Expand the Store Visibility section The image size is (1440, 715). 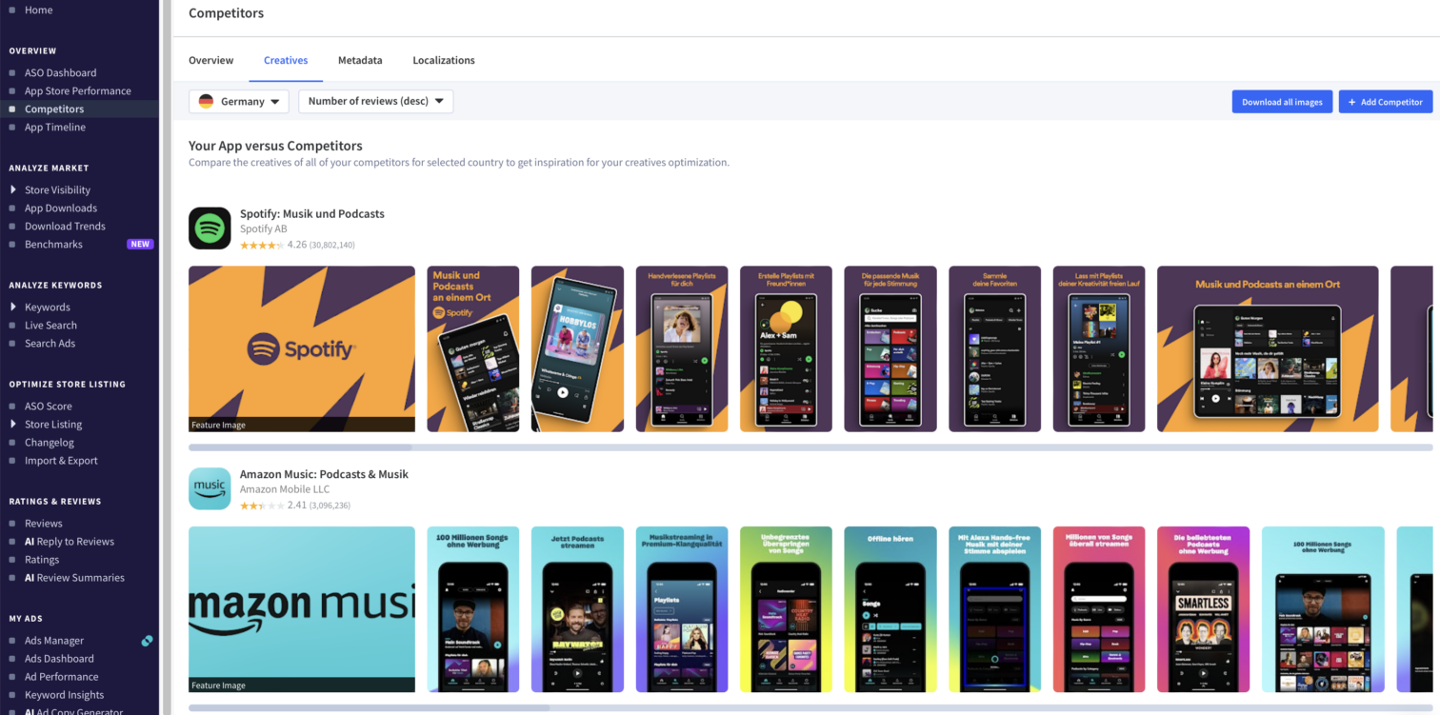click(x=12, y=189)
